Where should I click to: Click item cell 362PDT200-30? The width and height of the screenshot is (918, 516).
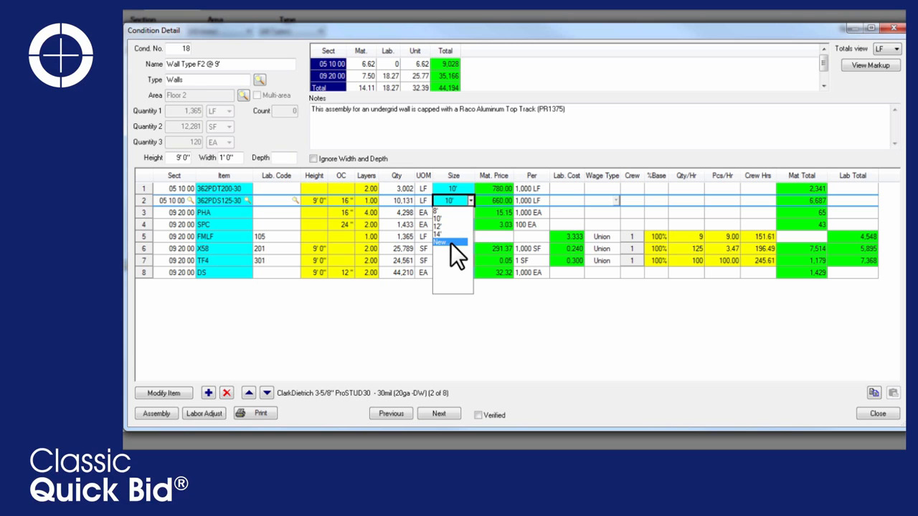(x=224, y=188)
